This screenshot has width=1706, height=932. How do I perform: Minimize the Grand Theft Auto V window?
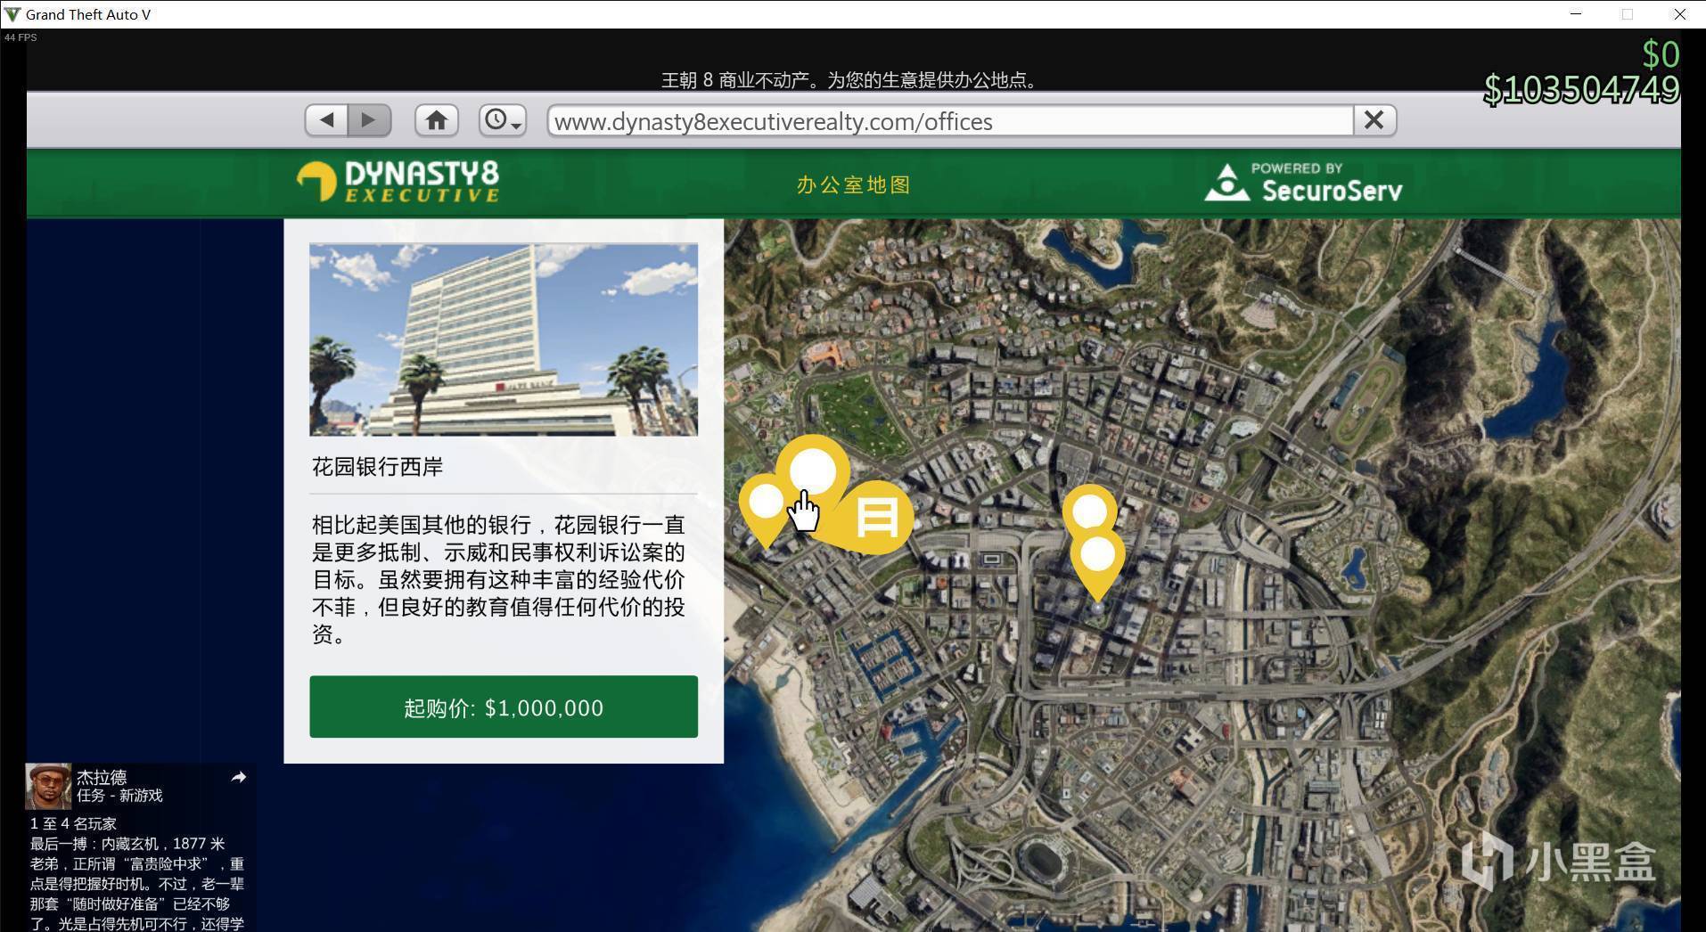(x=1576, y=14)
